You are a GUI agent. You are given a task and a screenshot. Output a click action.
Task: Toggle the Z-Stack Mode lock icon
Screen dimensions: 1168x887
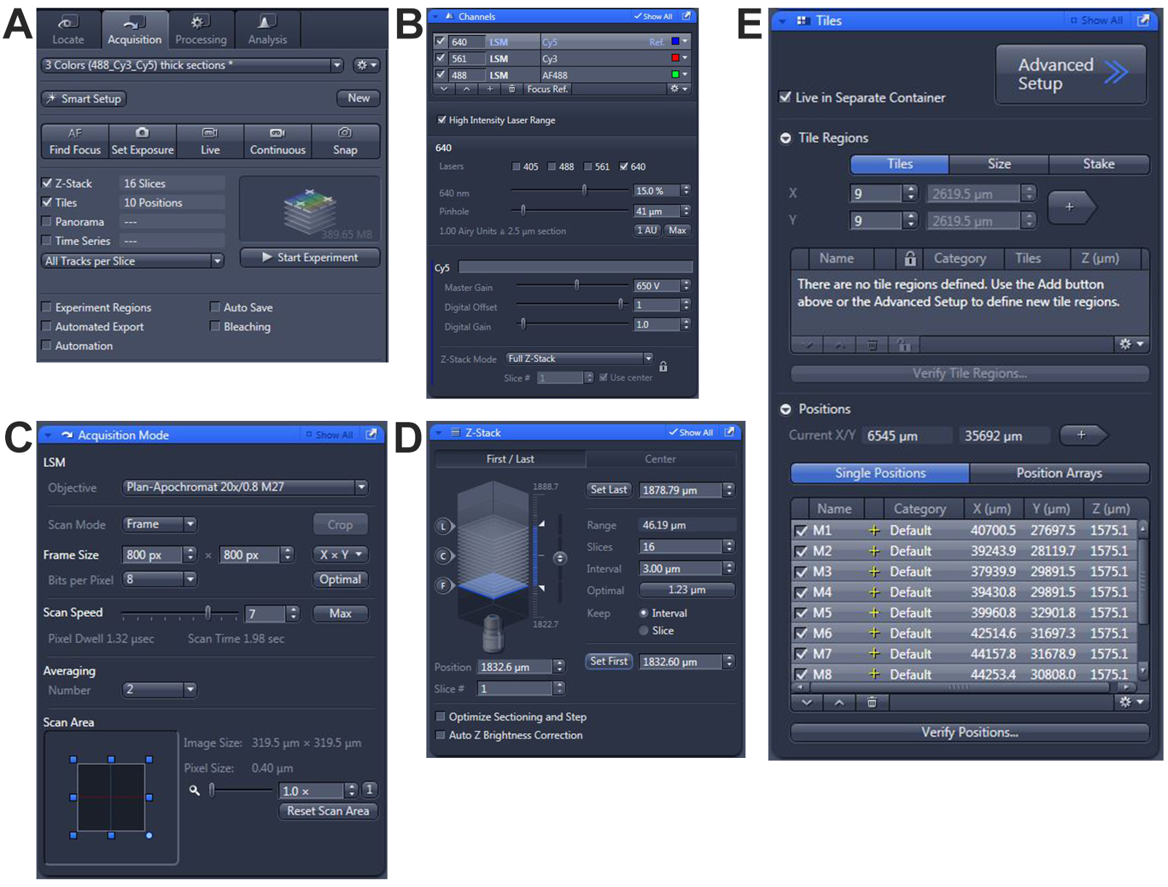664,366
